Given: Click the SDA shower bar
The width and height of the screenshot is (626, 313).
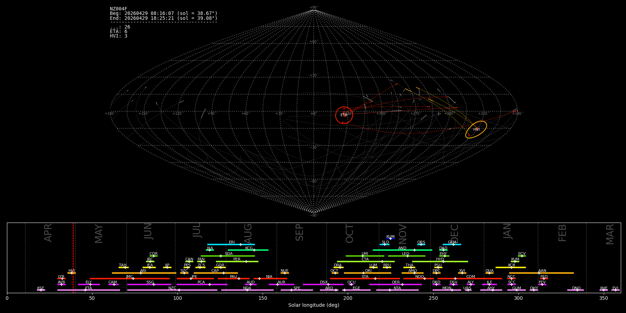Looking at the screenshot, I should click(x=228, y=256).
